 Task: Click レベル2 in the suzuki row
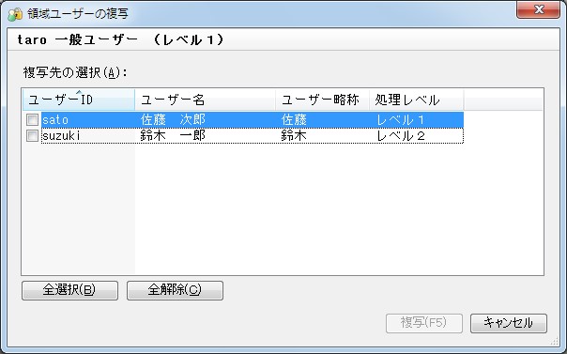[x=401, y=136]
